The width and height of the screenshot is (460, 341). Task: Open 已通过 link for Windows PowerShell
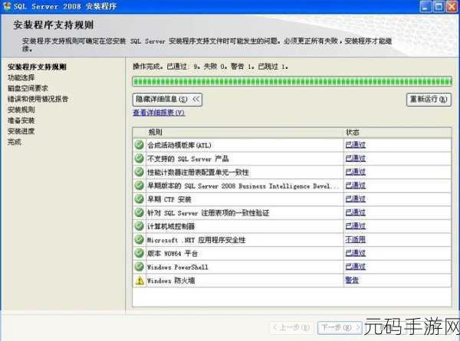click(x=355, y=267)
